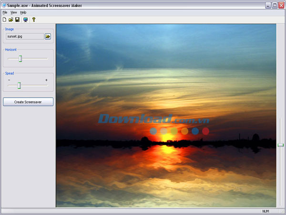
Task: Click the Create Screensaver button
Action: [28, 102]
